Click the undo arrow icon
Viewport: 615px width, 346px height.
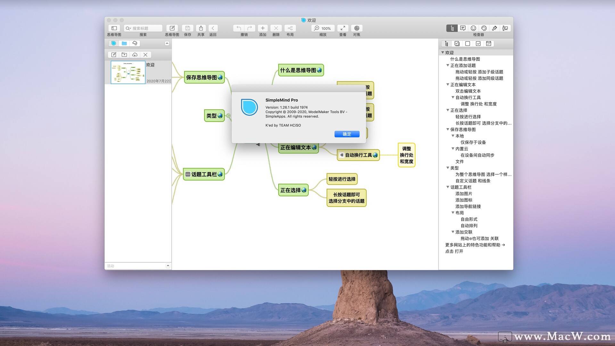238,28
